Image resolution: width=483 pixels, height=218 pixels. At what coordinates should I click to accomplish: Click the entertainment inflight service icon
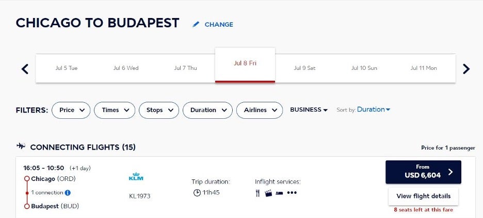coord(268,193)
